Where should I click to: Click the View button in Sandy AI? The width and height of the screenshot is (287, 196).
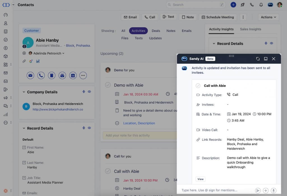click(x=200, y=179)
